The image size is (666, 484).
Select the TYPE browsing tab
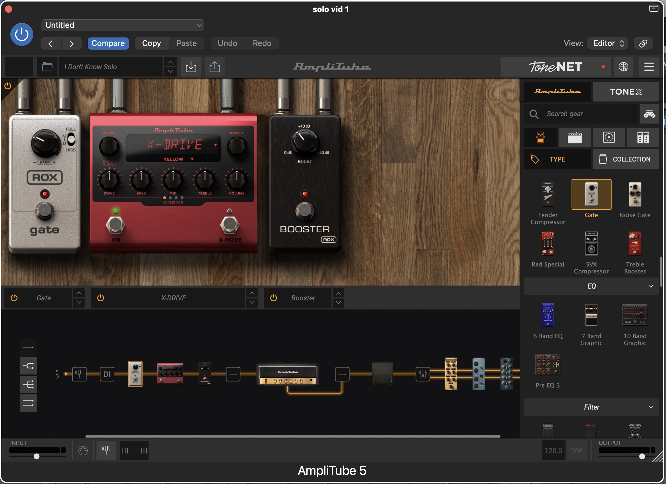tap(557, 159)
